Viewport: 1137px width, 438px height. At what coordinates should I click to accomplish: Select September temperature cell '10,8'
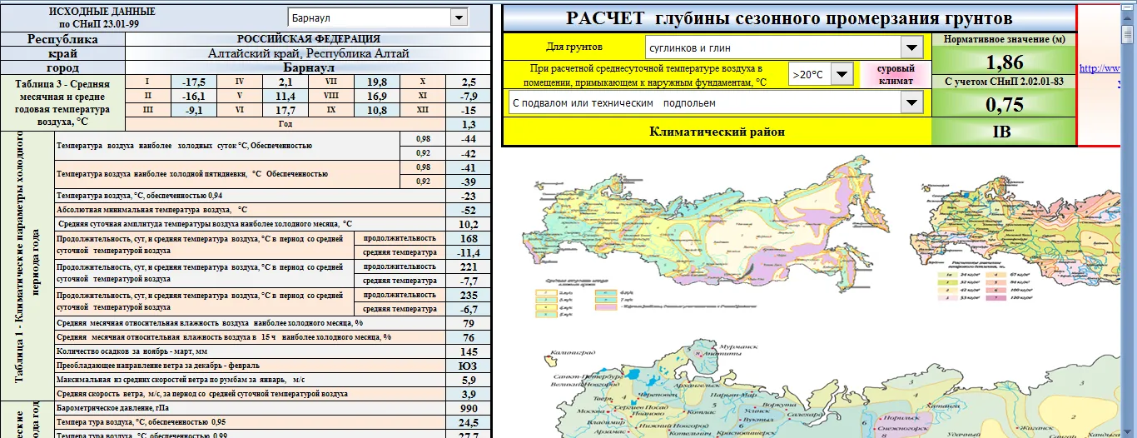(377, 109)
